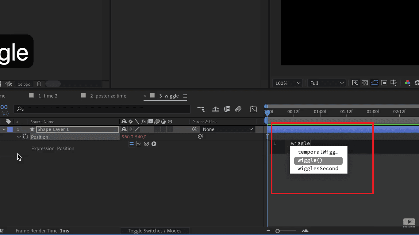Choose temporalWigg… from autocomplete list
The width and height of the screenshot is (419, 235).
pos(318,152)
